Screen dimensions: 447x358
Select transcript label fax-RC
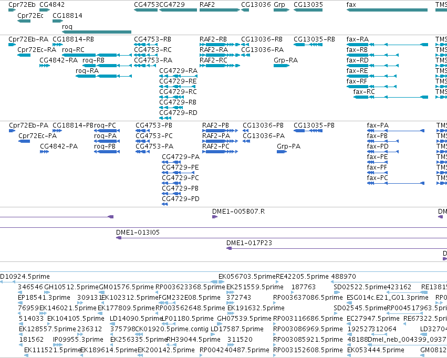point(364,92)
